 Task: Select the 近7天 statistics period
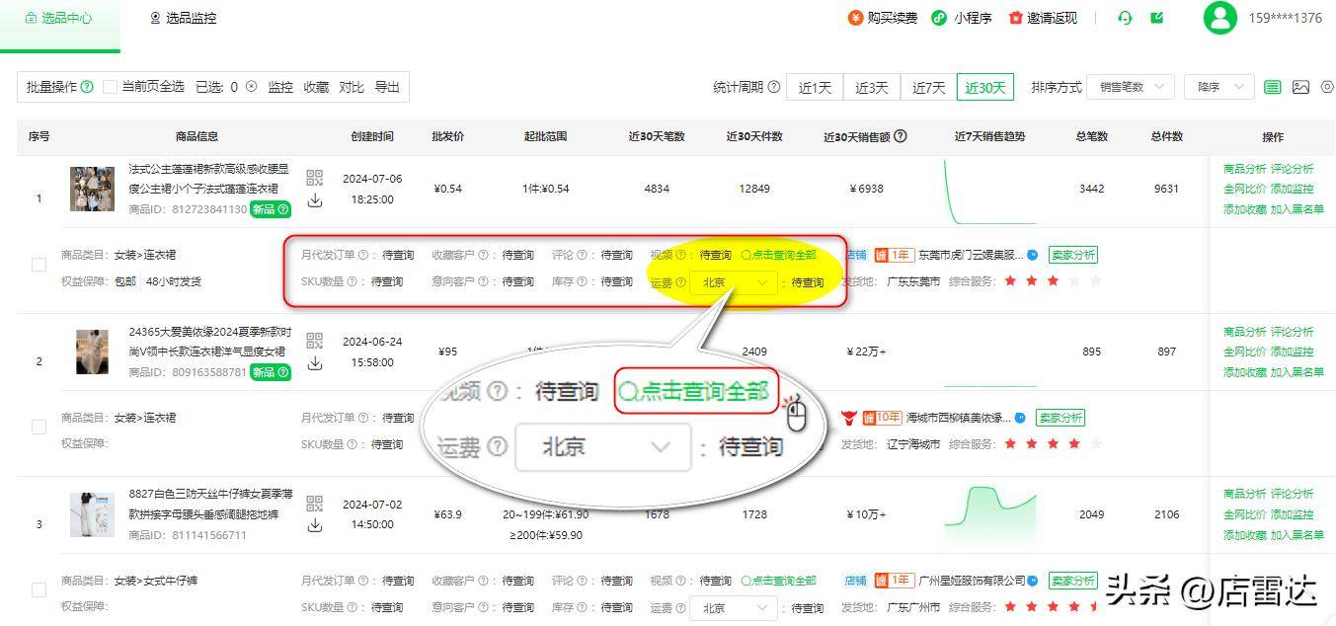927,87
